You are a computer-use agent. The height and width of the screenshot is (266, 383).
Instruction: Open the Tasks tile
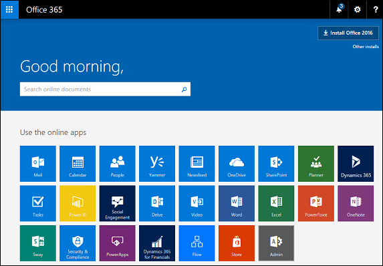[38, 203]
